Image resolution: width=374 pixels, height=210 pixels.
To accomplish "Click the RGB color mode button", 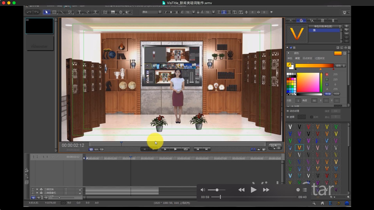I will click(328, 94).
